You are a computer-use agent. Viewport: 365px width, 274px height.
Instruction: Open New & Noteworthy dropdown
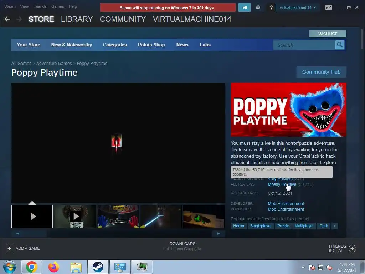(71, 45)
